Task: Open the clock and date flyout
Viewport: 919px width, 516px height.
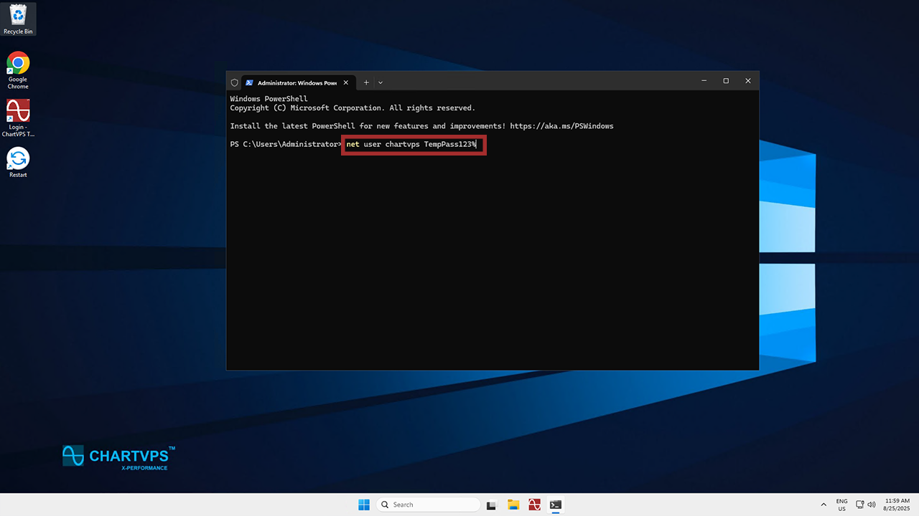Action: [897, 505]
